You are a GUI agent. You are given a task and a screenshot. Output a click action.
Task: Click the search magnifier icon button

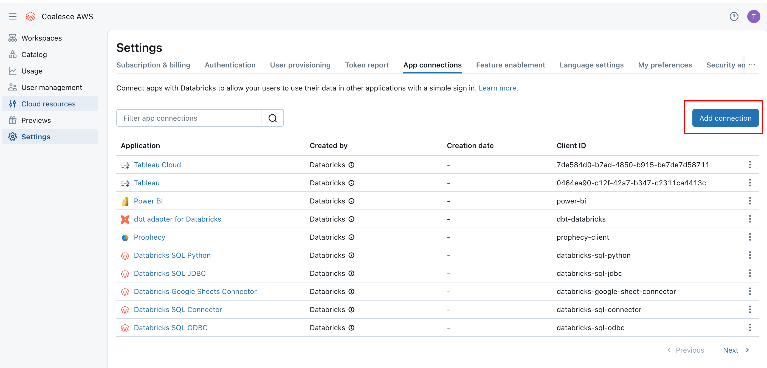(x=272, y=118)
